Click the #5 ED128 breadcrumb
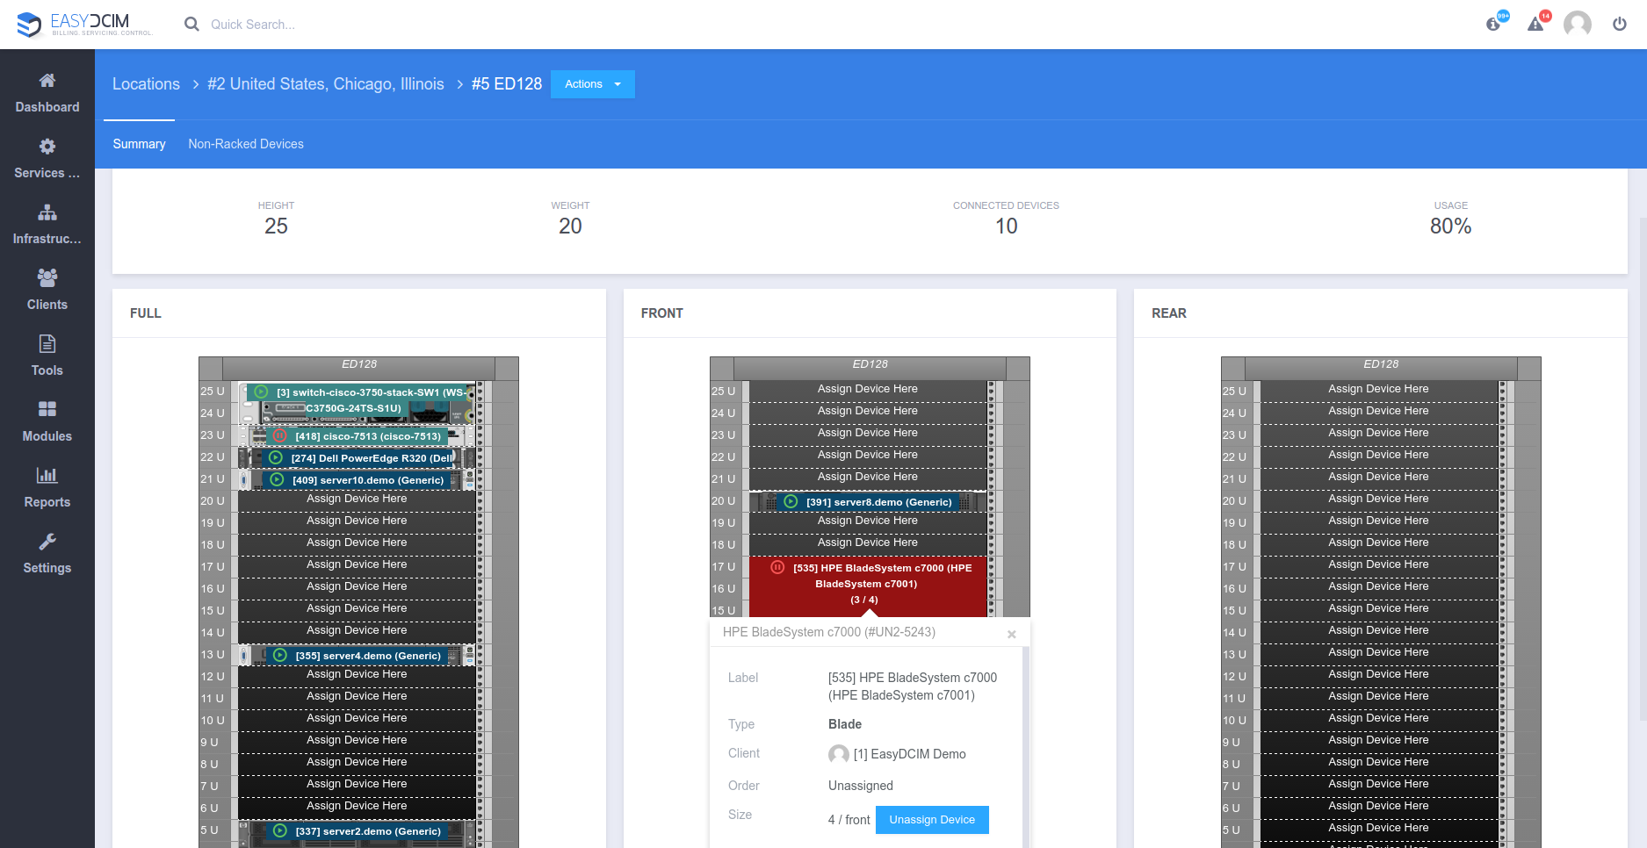1647x848 pixels. 507,84
